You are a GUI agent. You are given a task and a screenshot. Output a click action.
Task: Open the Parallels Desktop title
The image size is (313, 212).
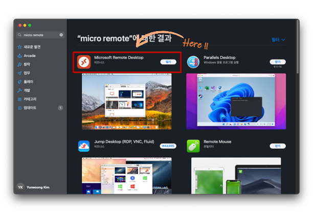pos(219,57)
